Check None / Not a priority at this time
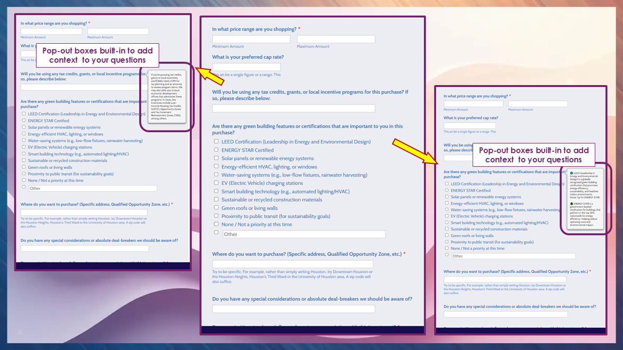 (216, 225)
